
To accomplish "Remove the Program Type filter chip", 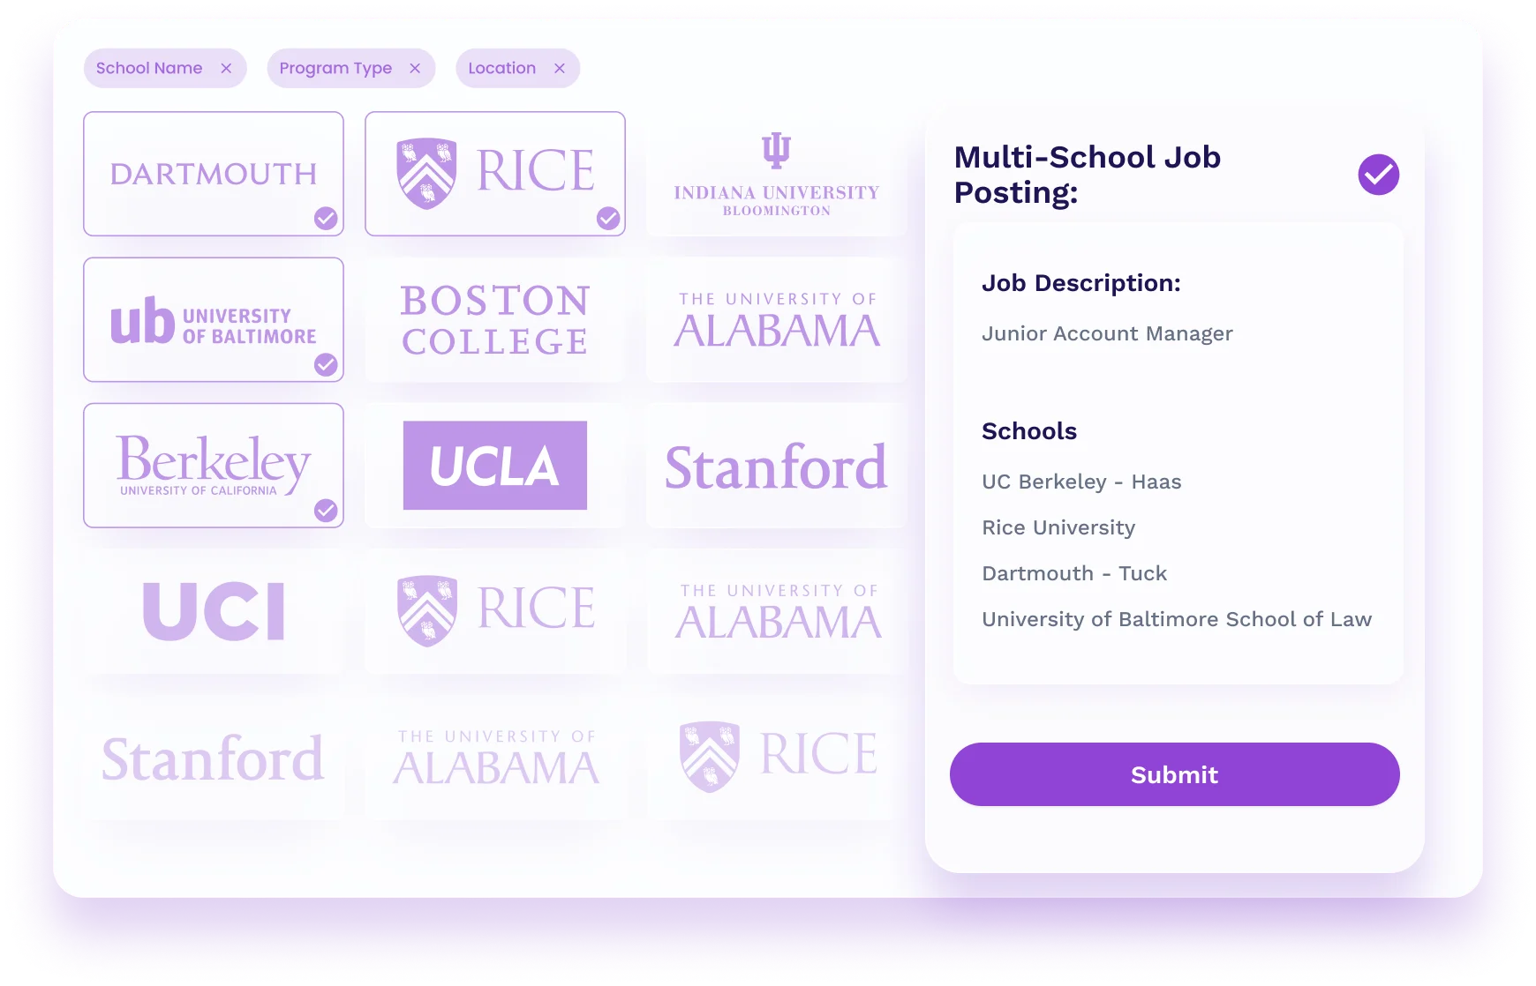I will (415, 69).
